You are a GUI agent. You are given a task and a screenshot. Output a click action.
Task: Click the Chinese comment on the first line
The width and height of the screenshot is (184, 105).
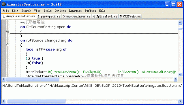tap(33, 22)
